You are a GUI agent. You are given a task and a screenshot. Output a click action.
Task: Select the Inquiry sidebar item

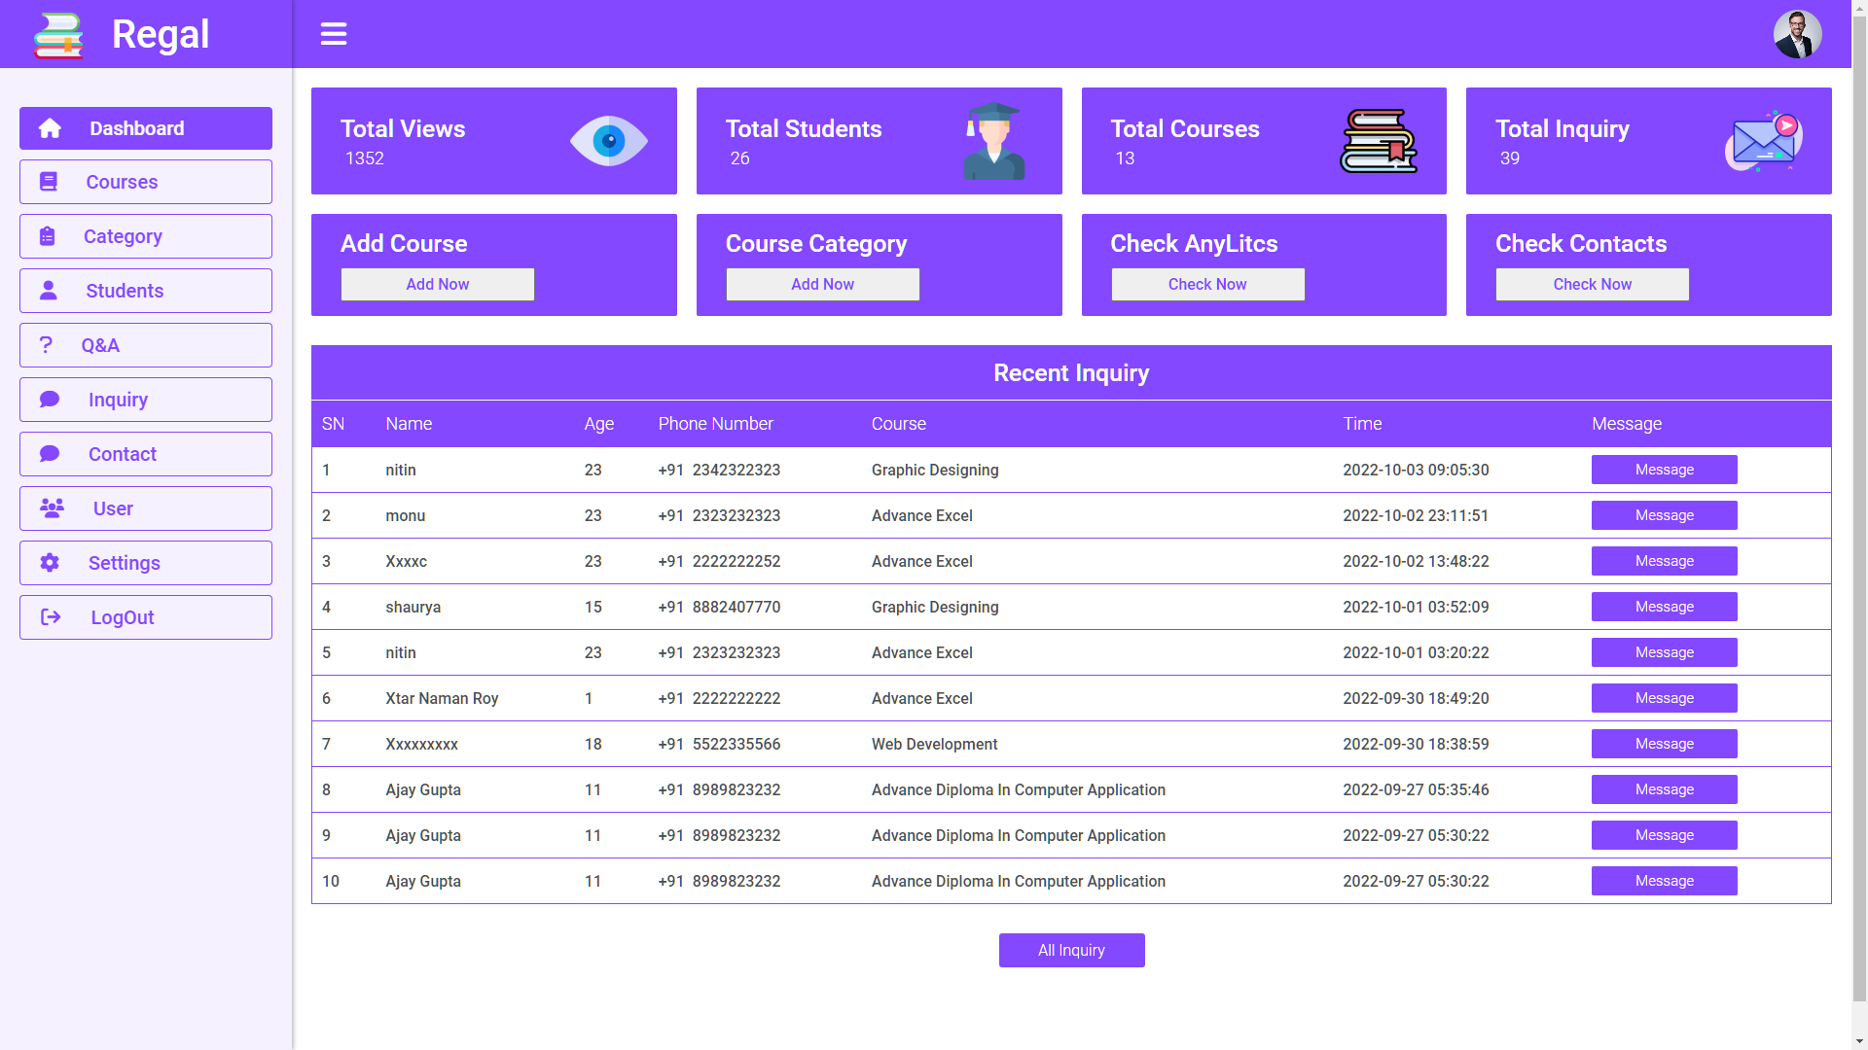point(146,400)
